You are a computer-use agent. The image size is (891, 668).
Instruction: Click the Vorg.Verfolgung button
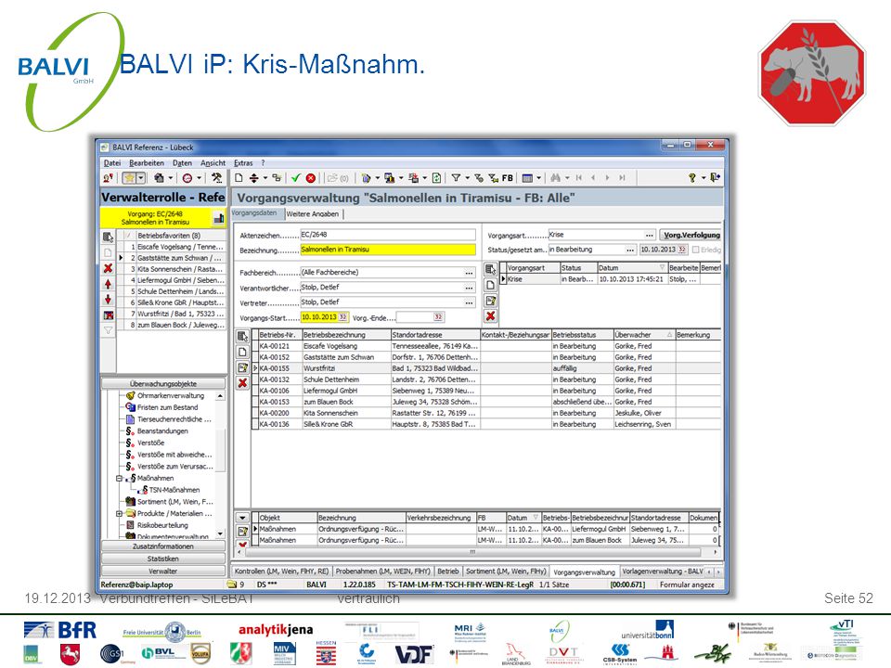tap(691, 235)
